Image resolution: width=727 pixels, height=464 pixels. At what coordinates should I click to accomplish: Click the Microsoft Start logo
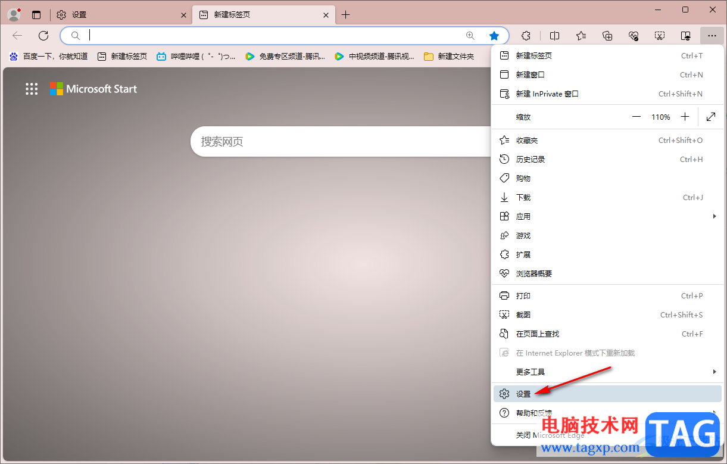coord(93,89)
